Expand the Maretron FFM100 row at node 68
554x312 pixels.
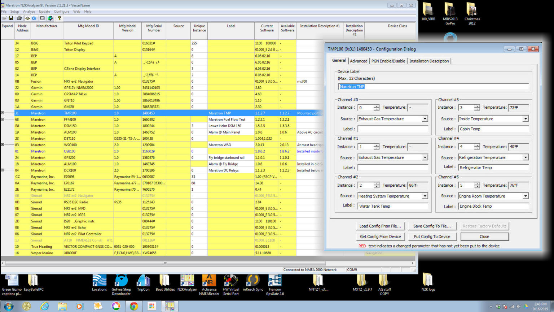[3, 119]
